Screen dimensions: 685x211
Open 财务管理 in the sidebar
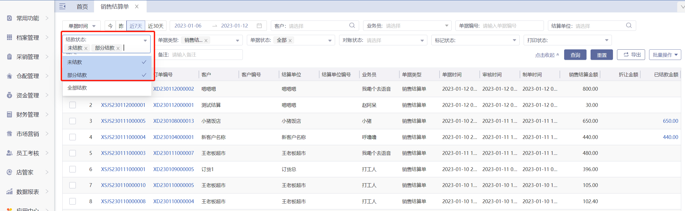[x=28, y=115]
